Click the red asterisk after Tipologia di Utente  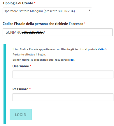pos(35,3)
